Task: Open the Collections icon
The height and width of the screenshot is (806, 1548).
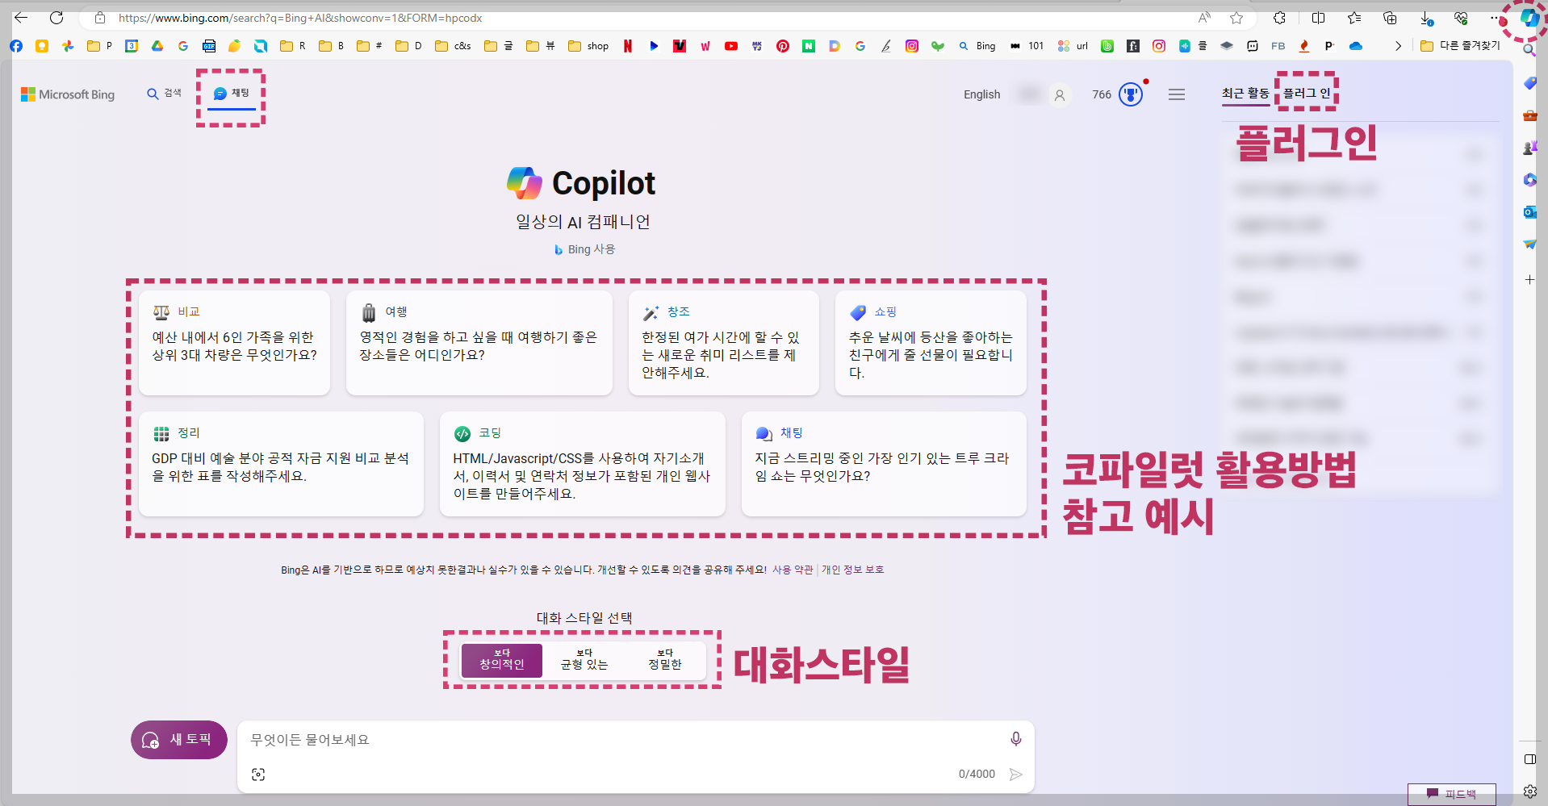Action: 1390,18
